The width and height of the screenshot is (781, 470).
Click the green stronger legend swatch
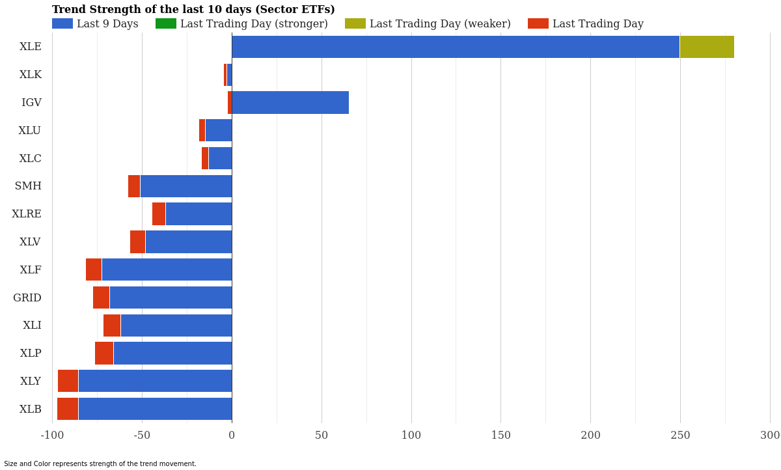point(166,23)
